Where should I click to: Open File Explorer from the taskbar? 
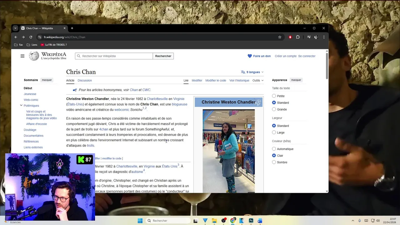[214, 221]
